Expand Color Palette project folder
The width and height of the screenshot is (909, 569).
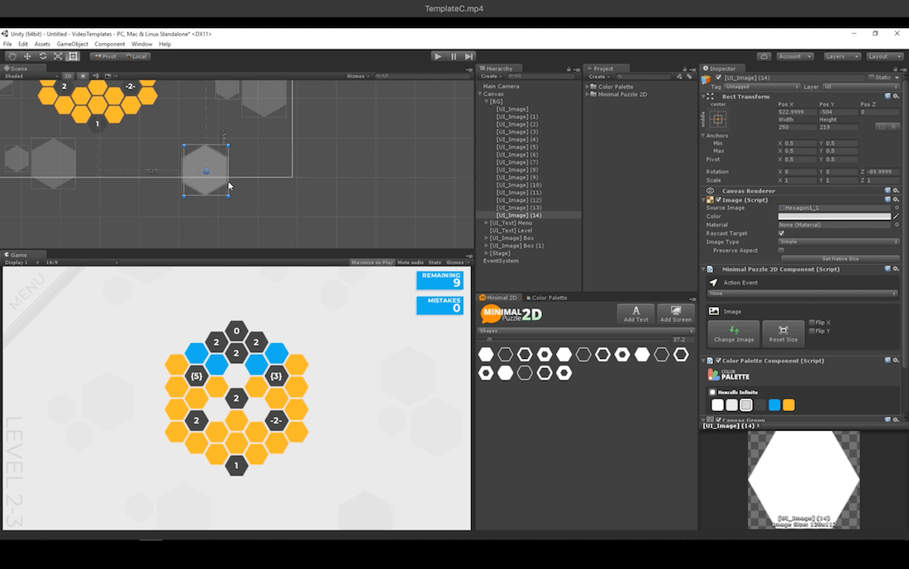[x=588, y=86]
